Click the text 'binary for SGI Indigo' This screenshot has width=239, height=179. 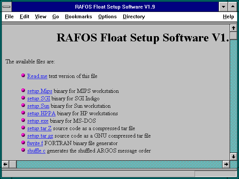75,98
